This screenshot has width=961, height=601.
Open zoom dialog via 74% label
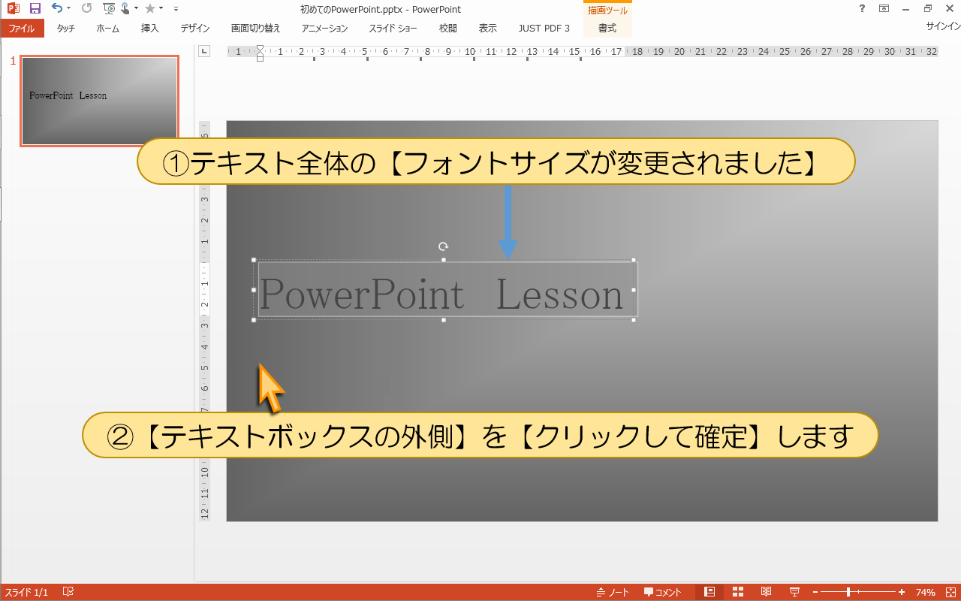click(926, 593)
